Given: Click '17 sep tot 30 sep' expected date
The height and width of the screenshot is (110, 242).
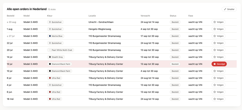Looking at the screenshot, I should click(x=149, y=36).
